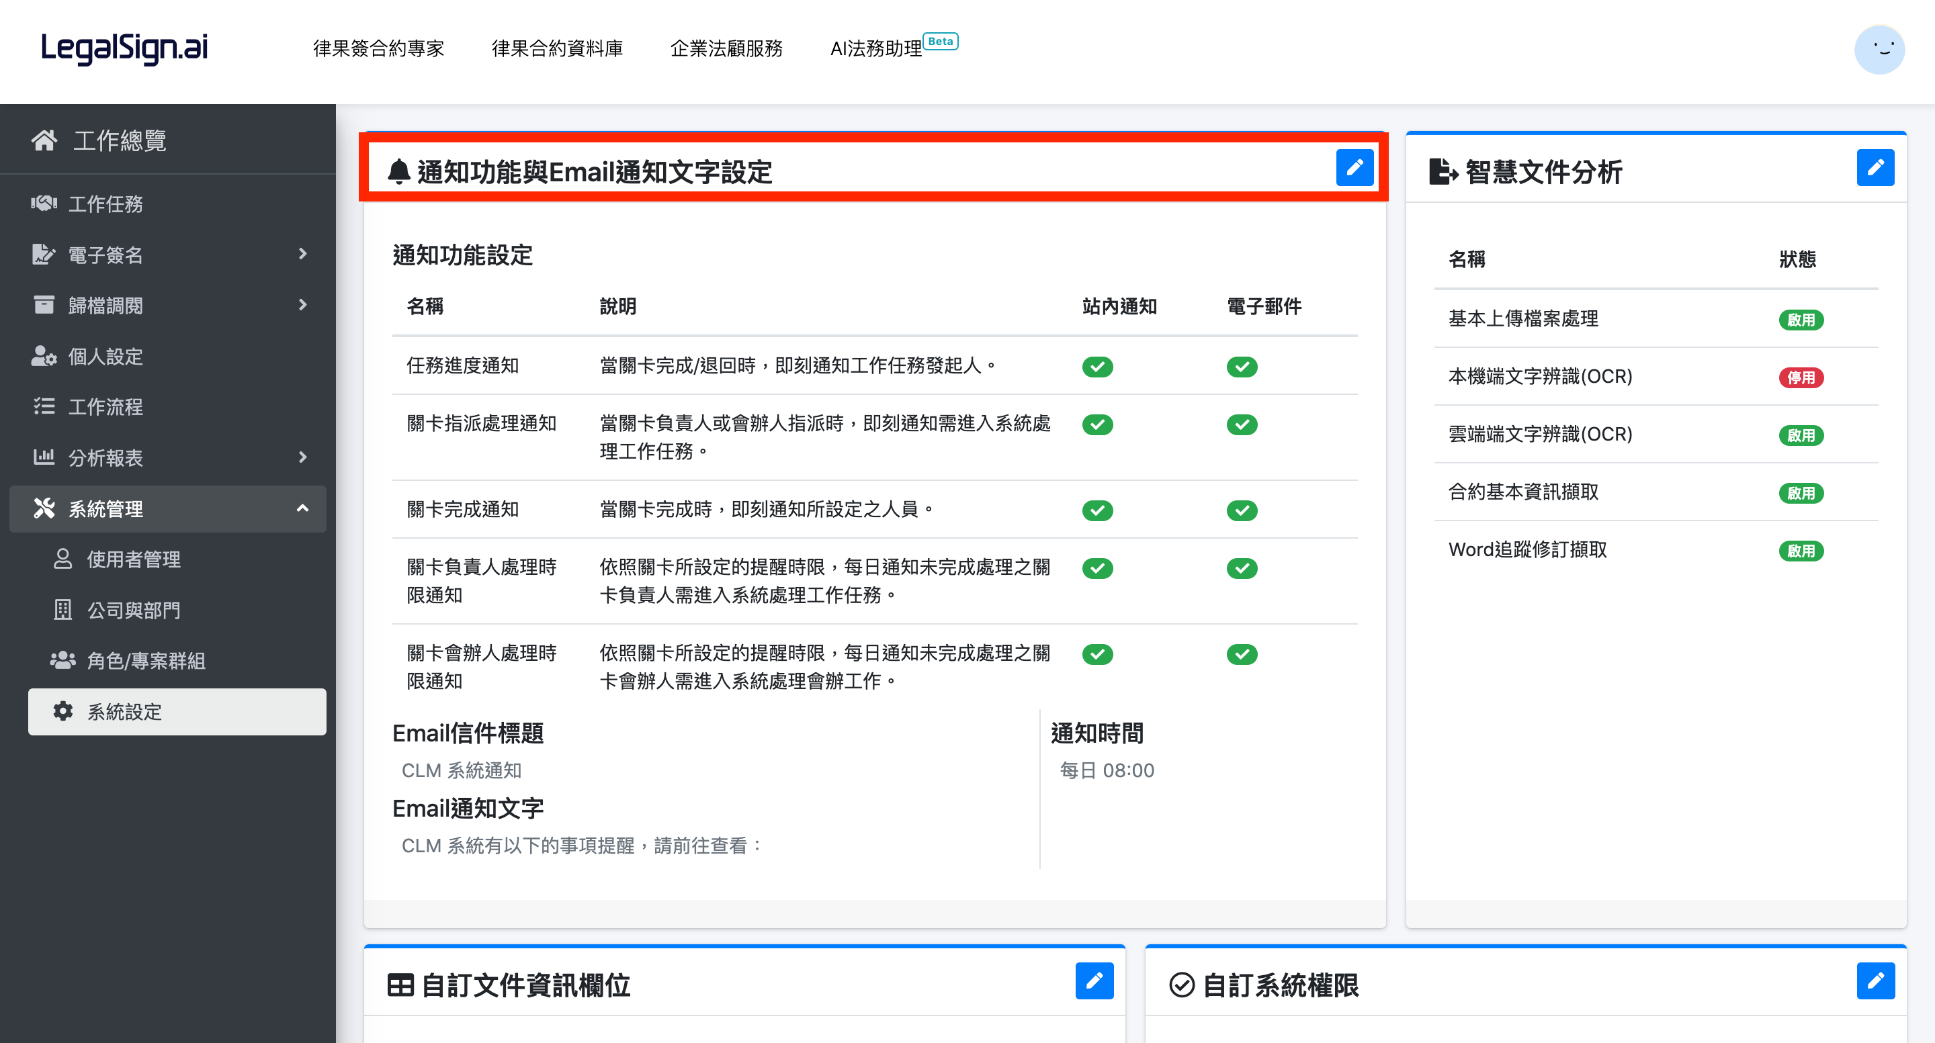Select the 站內通知 column header

(x=1119, y=306)
